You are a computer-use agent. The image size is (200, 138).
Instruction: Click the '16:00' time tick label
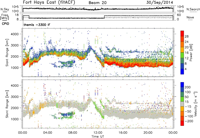click(123, 133)
